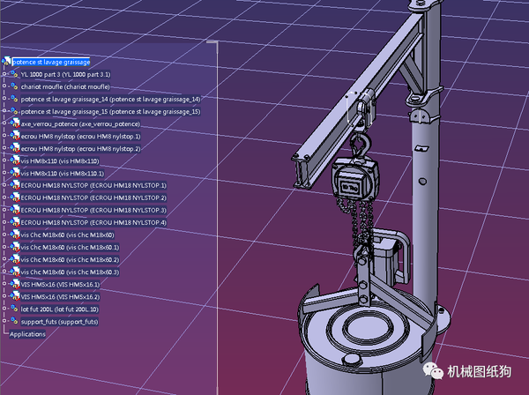Image resolution: width=529 pixels, height=395 pixels.
Task: Click the ECROU HM18 NYLSTOP.3 part icon
Action: [x=15, y=210]
